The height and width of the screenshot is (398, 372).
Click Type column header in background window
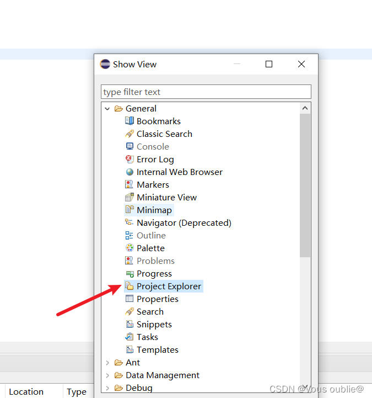tap(77, 392)
